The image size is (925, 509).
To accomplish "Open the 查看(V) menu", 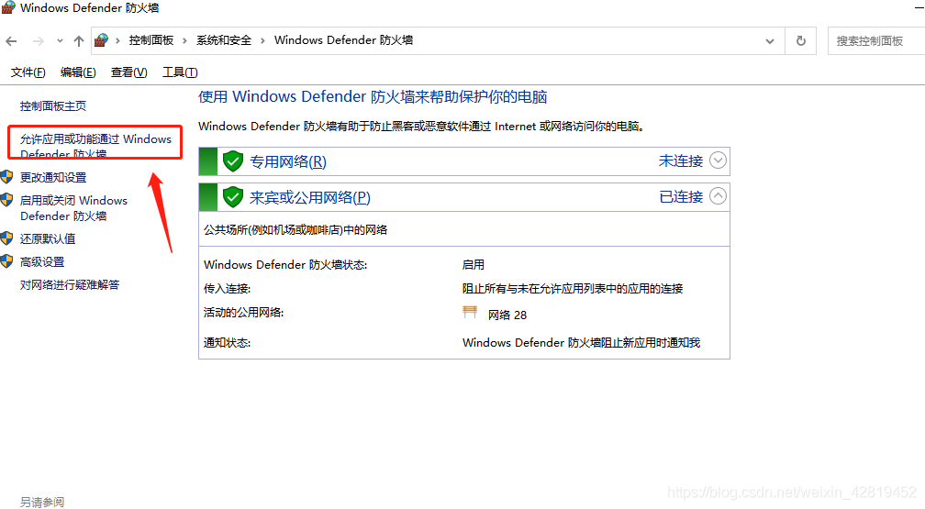I will 128,72.
